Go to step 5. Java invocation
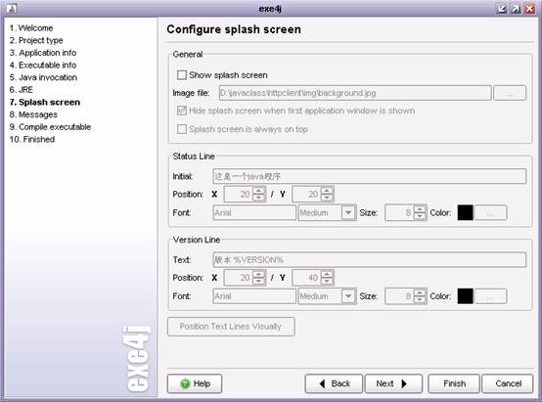Viewport: 542px width, 402px height. coord(43,77)
